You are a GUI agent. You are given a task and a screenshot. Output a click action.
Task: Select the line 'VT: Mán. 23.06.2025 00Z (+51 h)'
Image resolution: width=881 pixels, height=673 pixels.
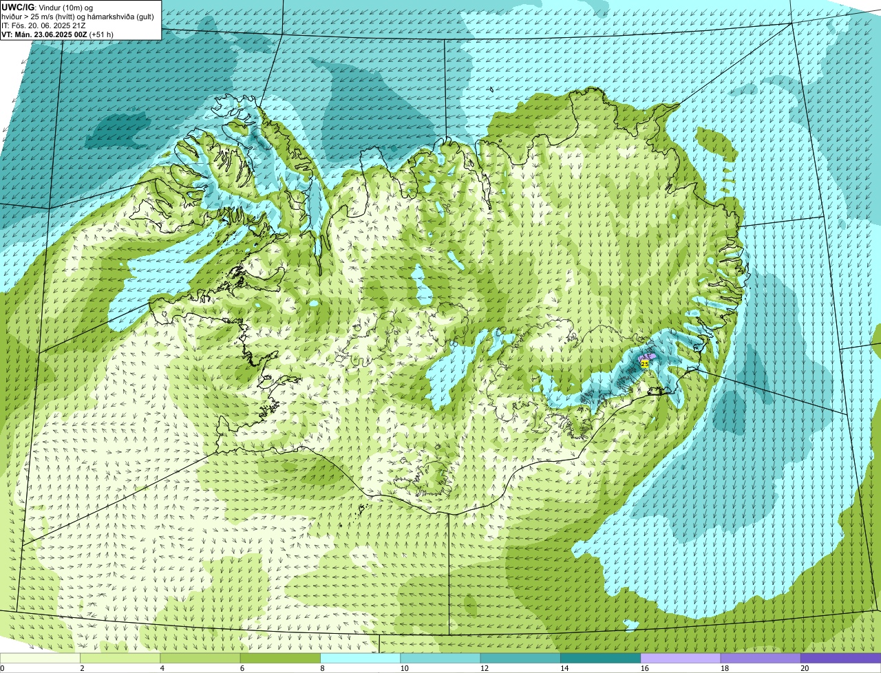click(57, 34)
